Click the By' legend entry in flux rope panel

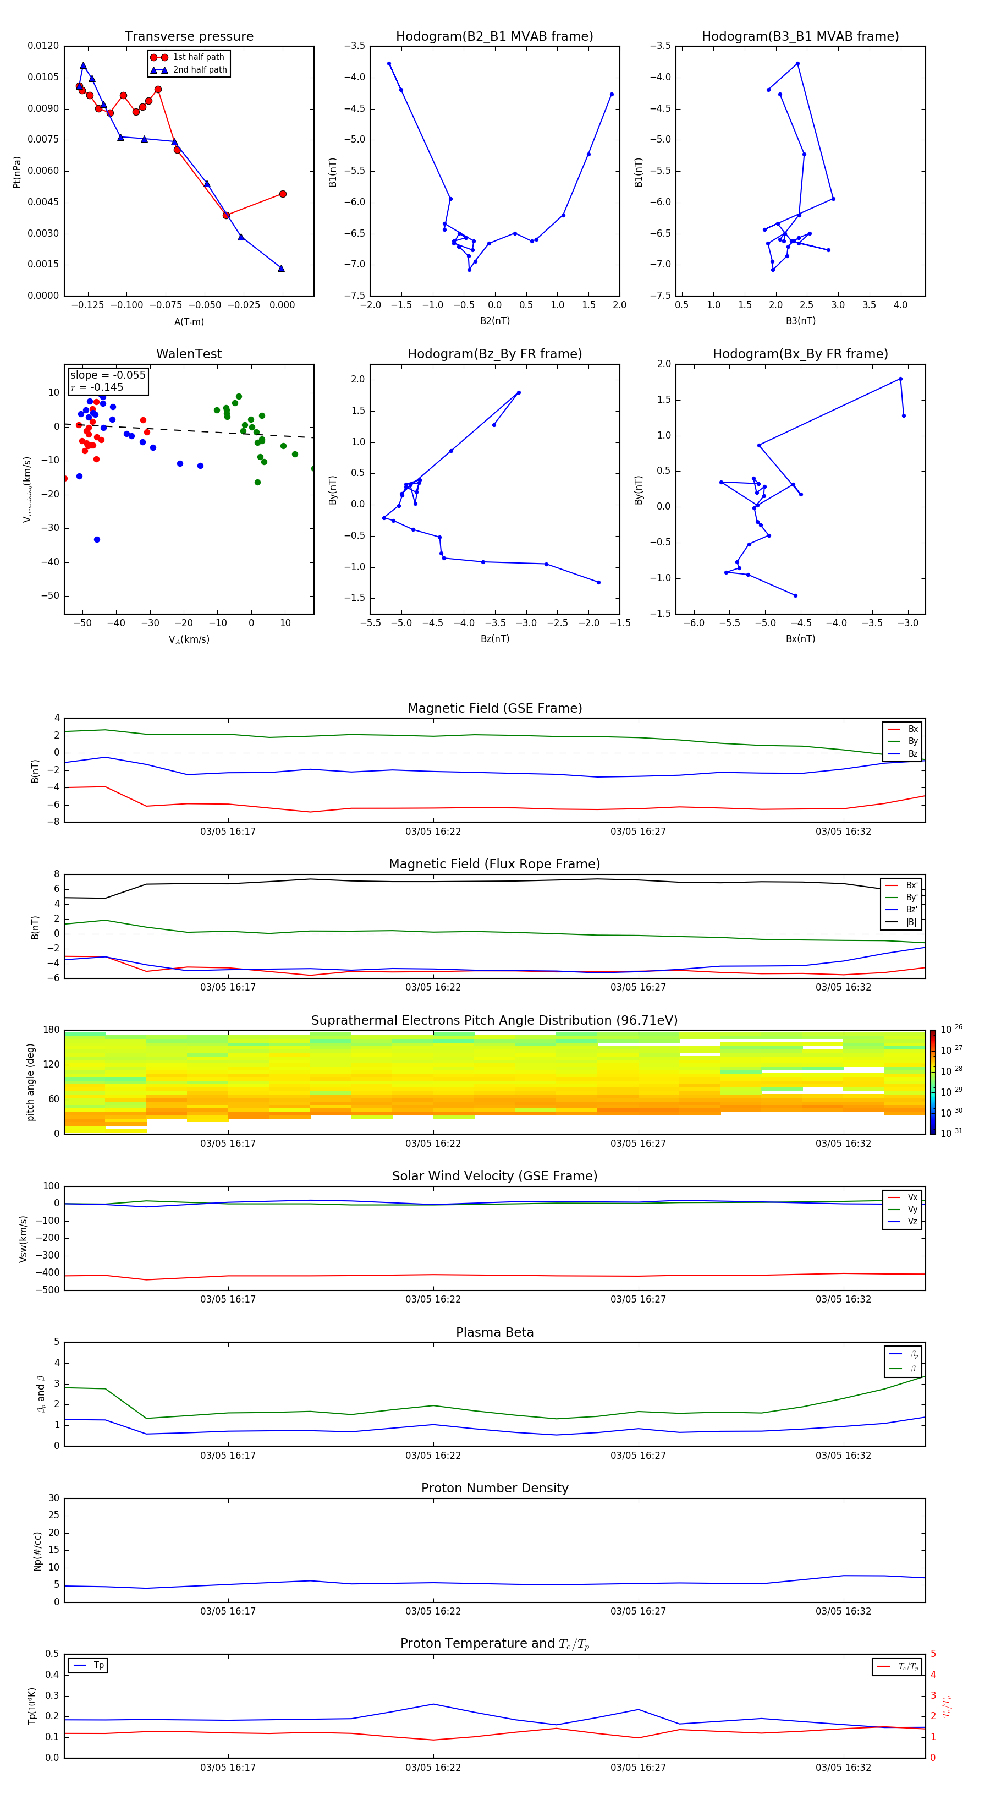(x=902, y=898)
